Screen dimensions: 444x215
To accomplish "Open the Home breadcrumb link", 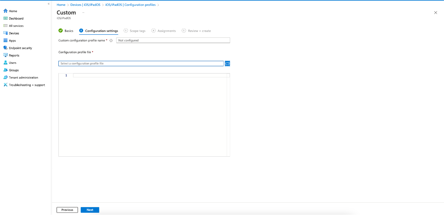I will coord(61,5).
